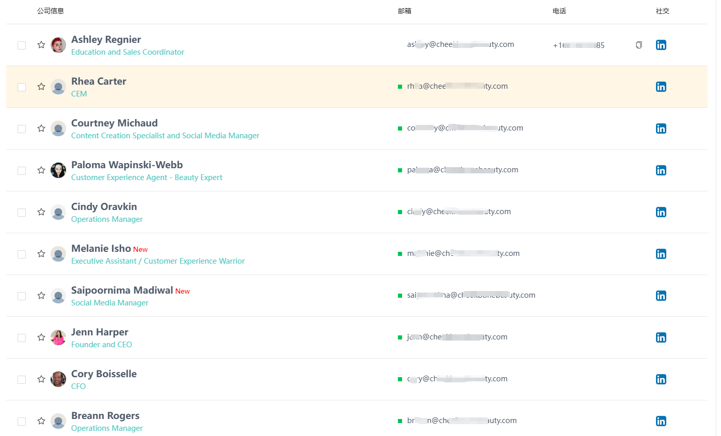Click Paloma Wapinski-Webb's profile photo
721x436 pixels.
(x=58, y=170)
